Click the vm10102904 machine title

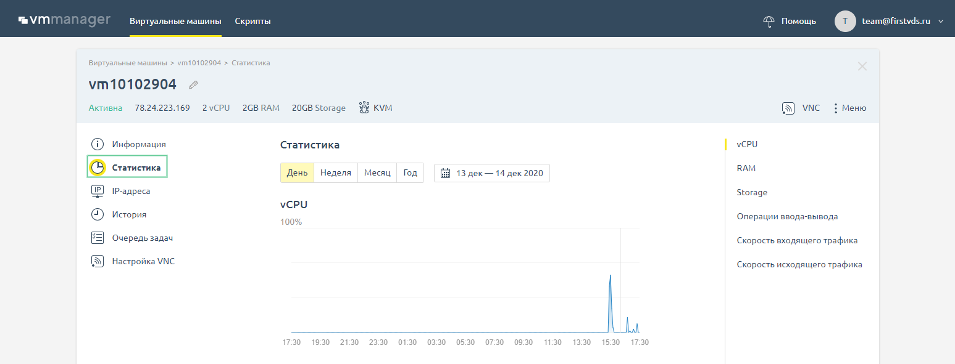click(133, 84)
